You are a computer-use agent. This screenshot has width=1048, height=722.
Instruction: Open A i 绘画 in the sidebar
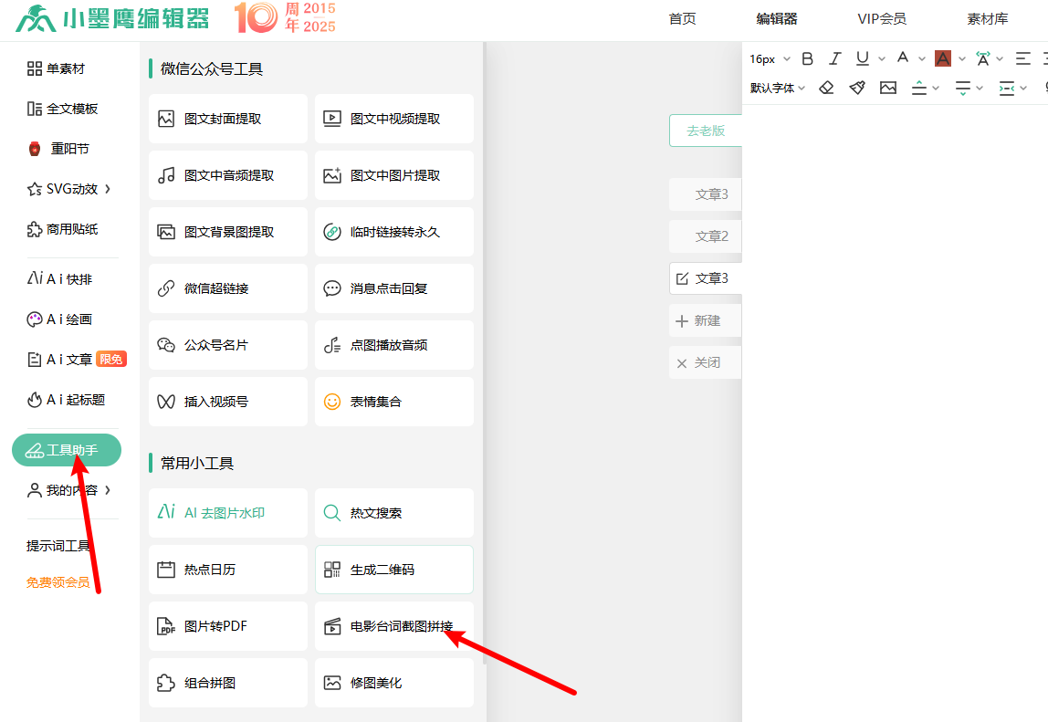58,319
